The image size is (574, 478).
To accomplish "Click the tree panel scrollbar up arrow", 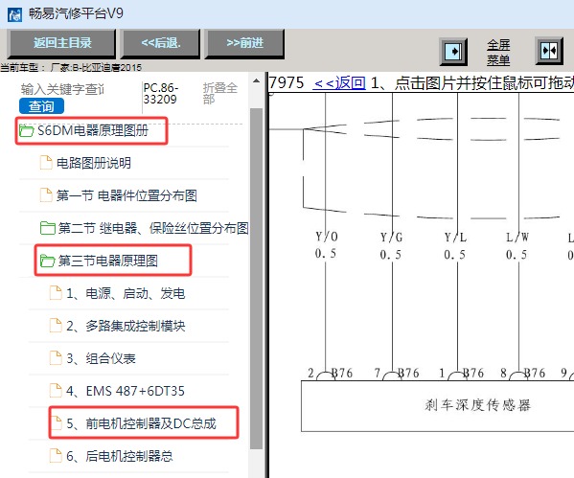I will point(256,80).
